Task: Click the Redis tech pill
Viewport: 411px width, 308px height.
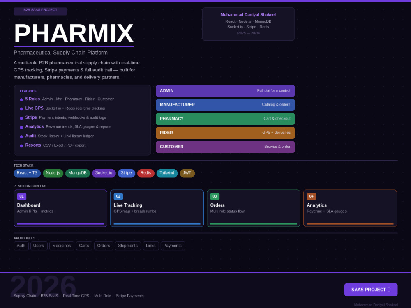Action: [146, 173]
